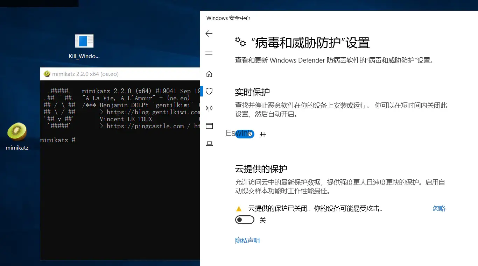Select the Kill_Windo... desktop file icon
Viewport: 478px width, 266px height.
(x=84, y=42)
